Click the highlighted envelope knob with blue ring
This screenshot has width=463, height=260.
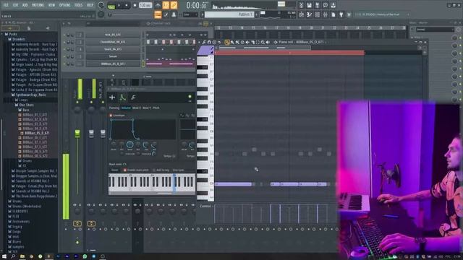(129, 144)
